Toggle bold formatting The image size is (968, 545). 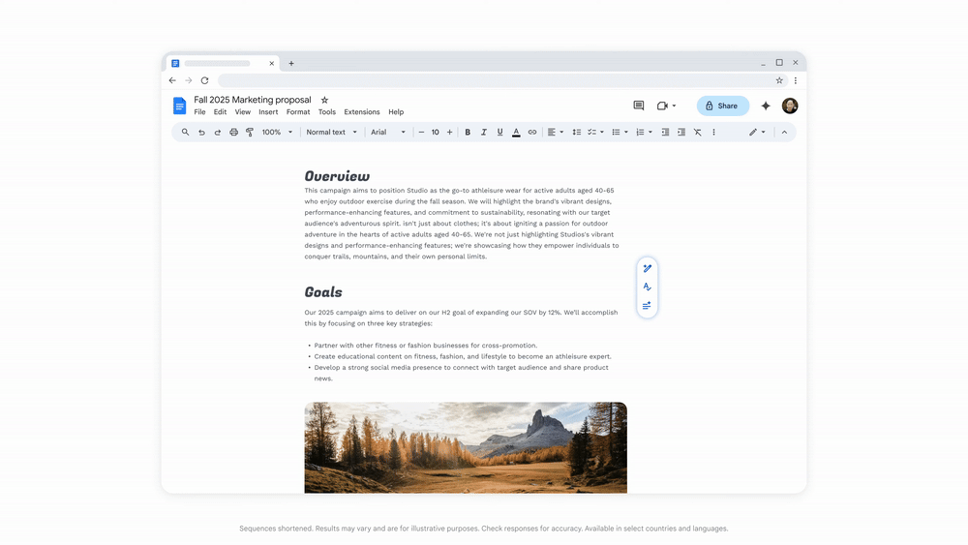pyautogui.click(x=468, y=132)
